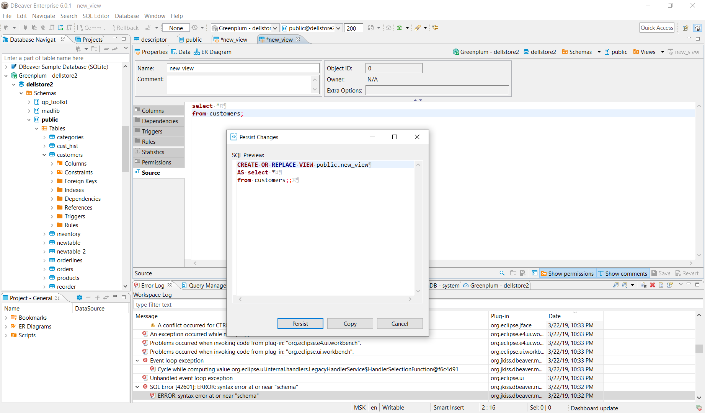
Task: Select the Dependencies section in view editor
Action: (158, 121)
